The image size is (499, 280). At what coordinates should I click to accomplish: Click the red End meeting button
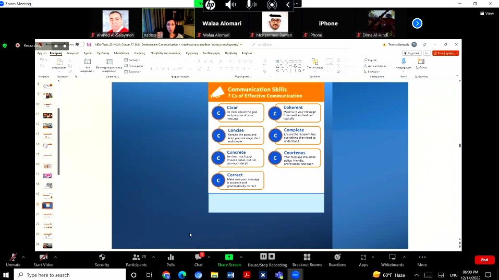point(484,260)
